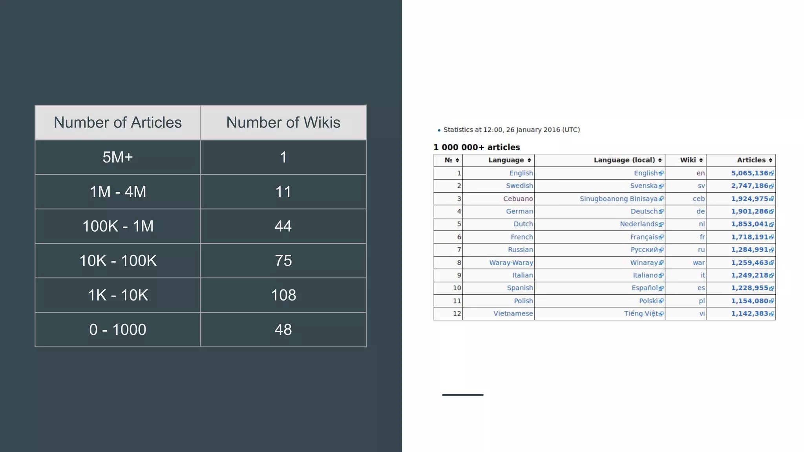Open the Russian language link
The height and width of the screenshot is (452, 804).
pos(520,250)
